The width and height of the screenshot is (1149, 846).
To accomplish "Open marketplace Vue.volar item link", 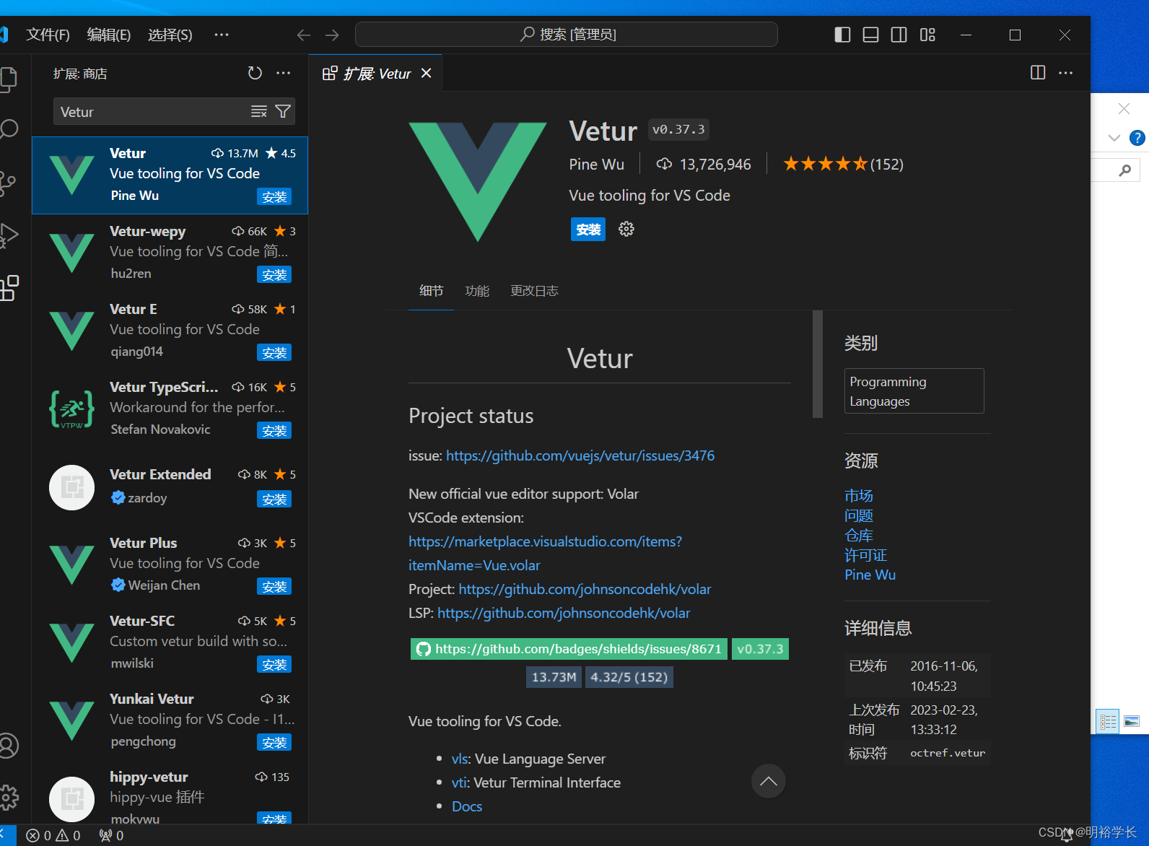I will pyautogui.click(x=545, y=553).
